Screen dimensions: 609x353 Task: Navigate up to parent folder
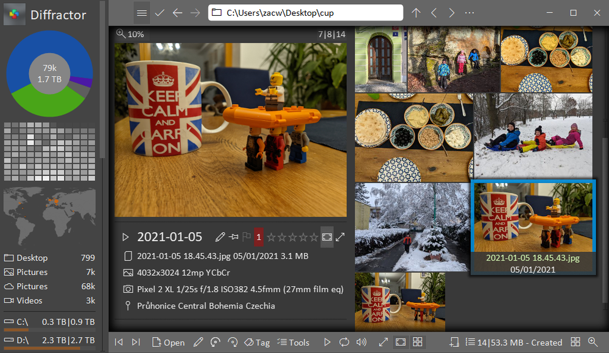coord(416,13)
